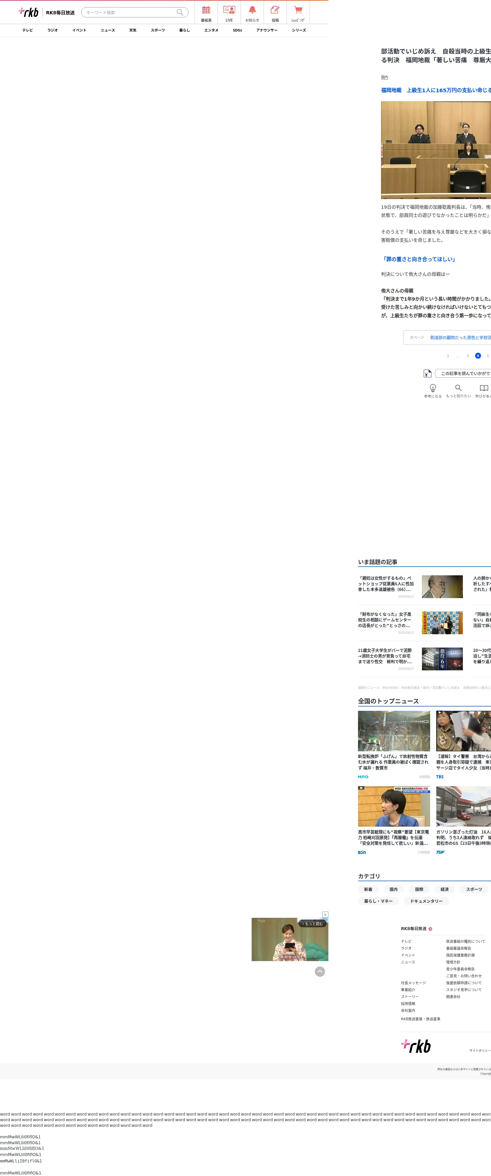Open the 天気 navigation menu item

[x=133, y=30]
